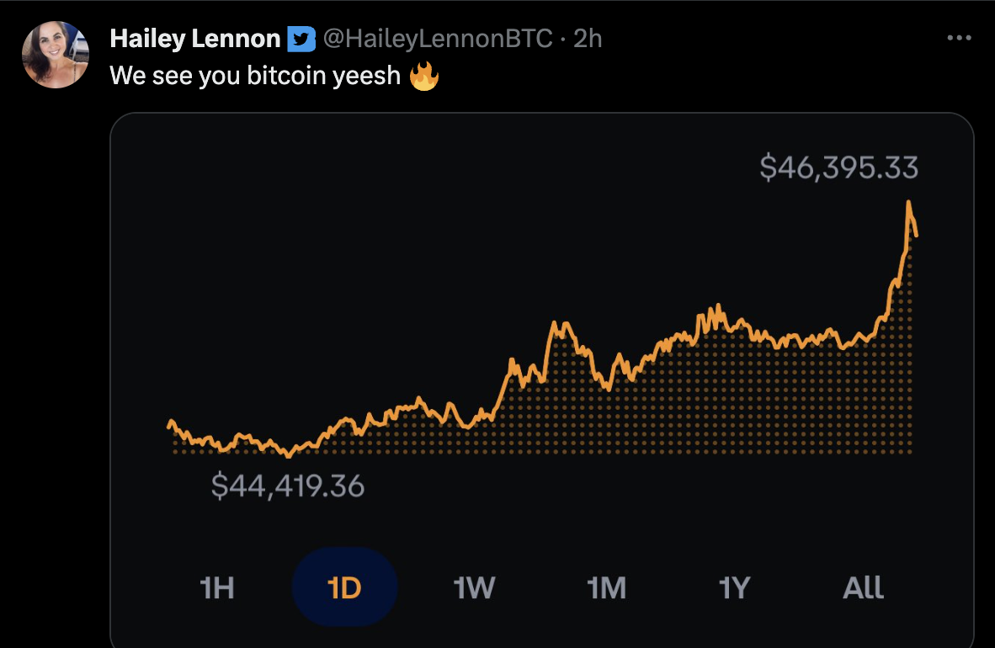The width and height of the screenshot is (995, 648).
Task: Show the 1M chart range
Action: (x=606, y=587)
